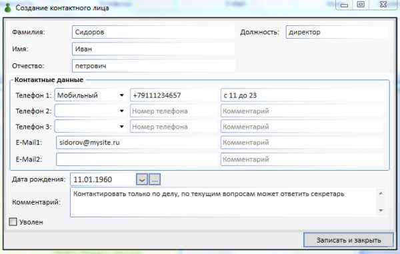Open Телефон 1 type dropdown showing Мобильный
The image size is (400, 254).
122,95
